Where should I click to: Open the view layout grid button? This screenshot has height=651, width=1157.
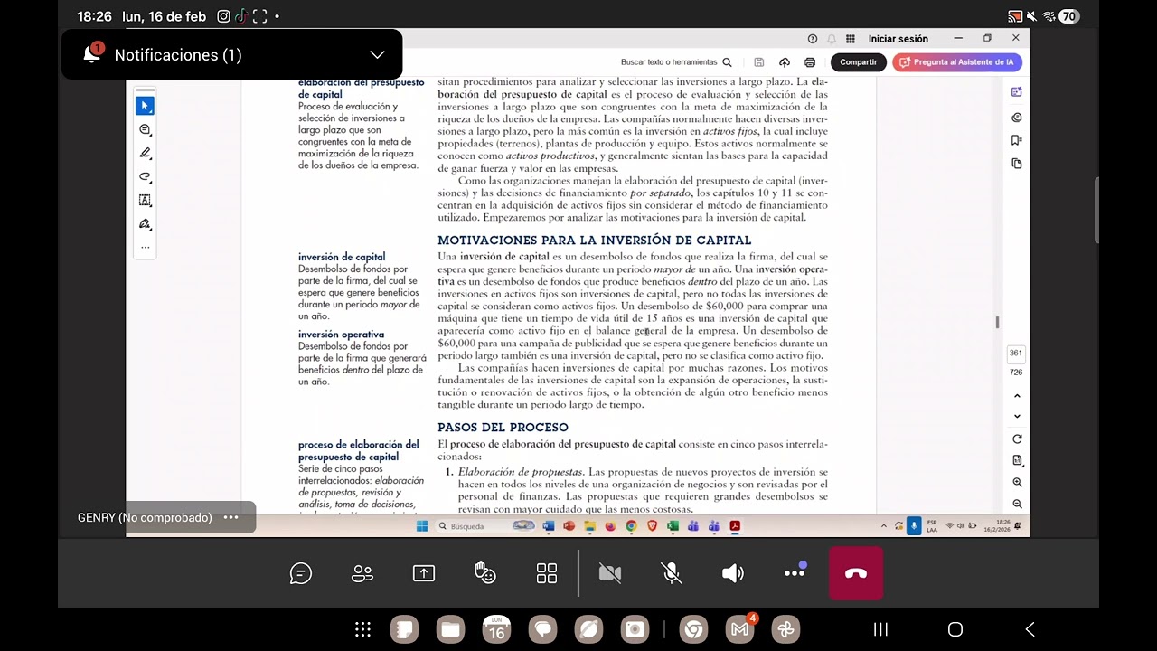(547, 573)
